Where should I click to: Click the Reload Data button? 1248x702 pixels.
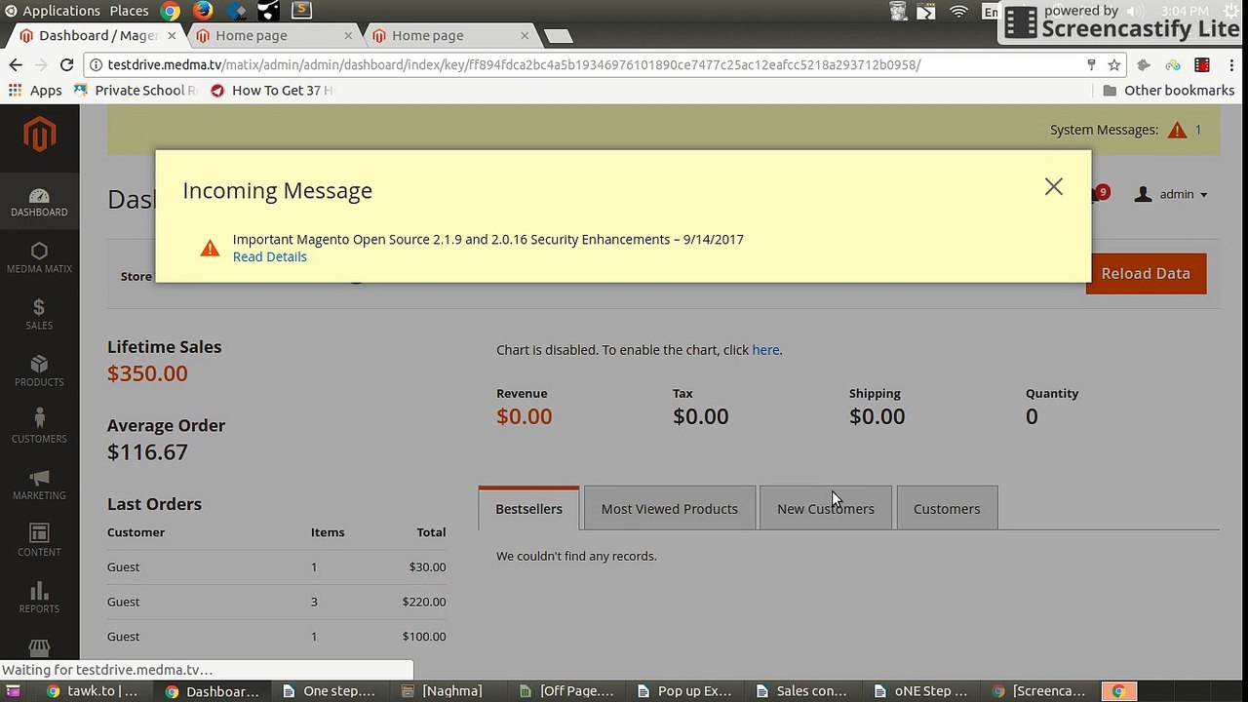(1146, 274)
